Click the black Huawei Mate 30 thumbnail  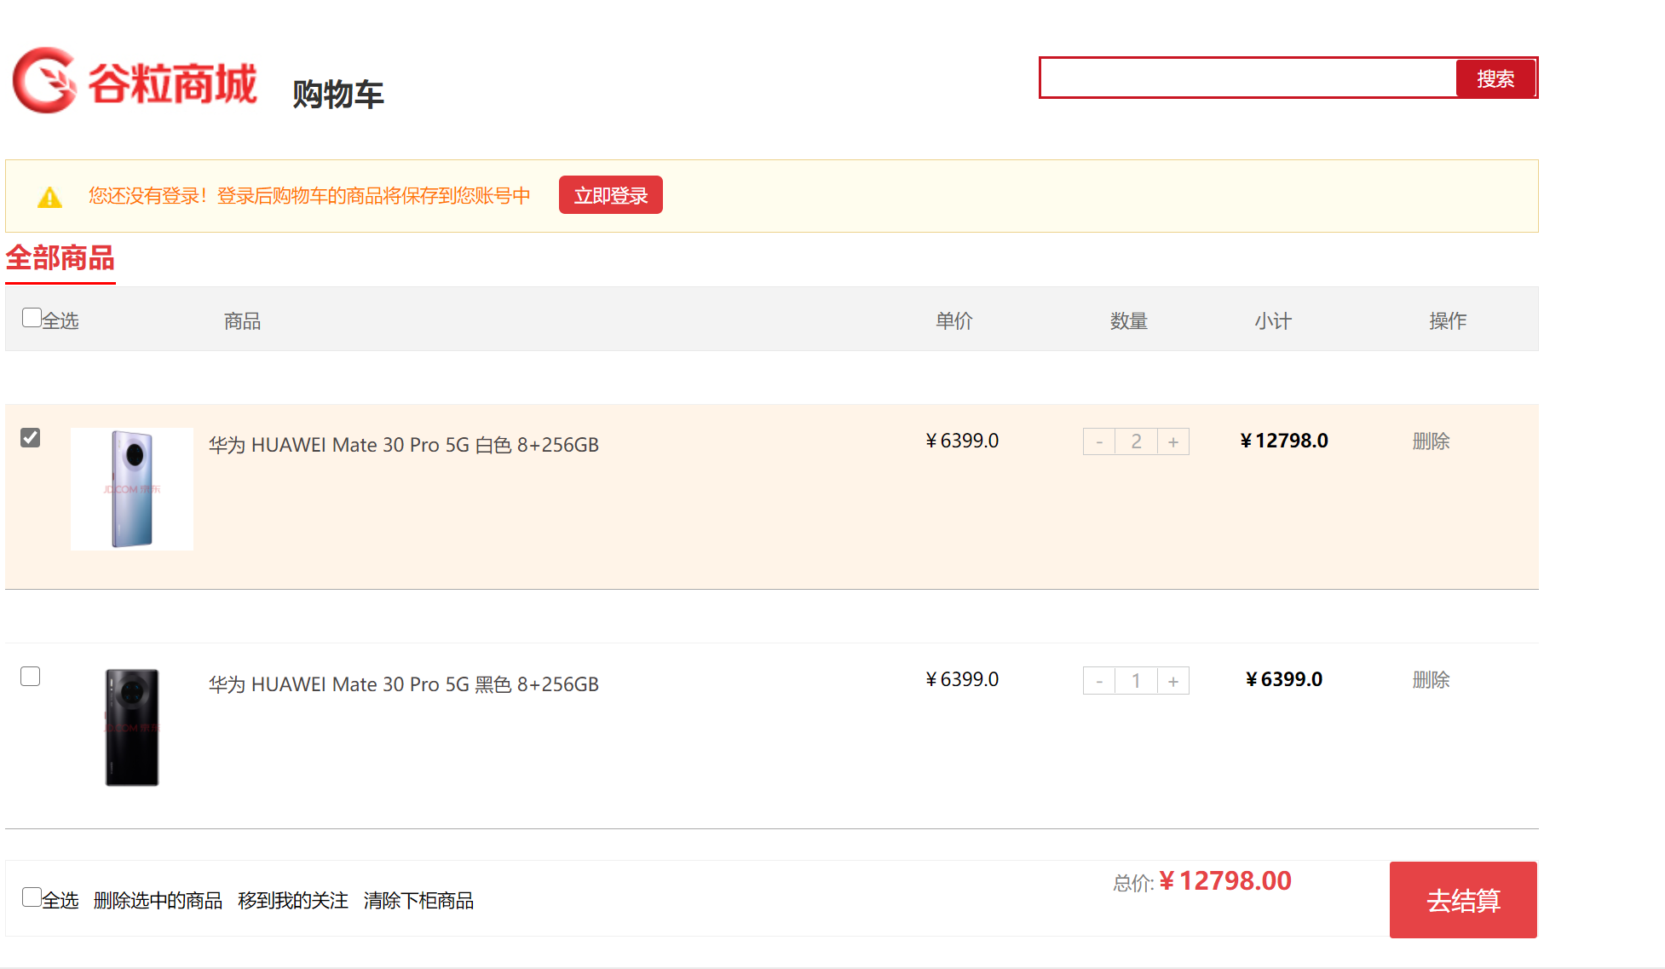[132, 727]
